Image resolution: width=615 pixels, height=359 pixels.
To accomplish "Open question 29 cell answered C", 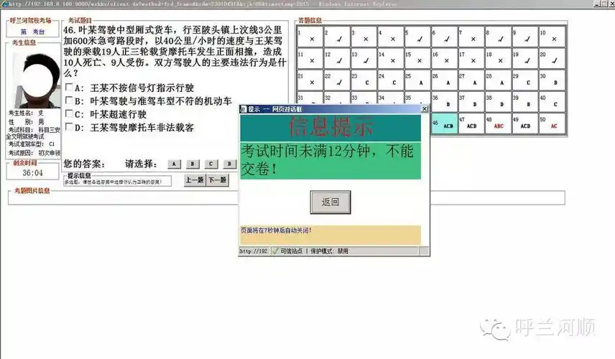I will pos(524,80).
